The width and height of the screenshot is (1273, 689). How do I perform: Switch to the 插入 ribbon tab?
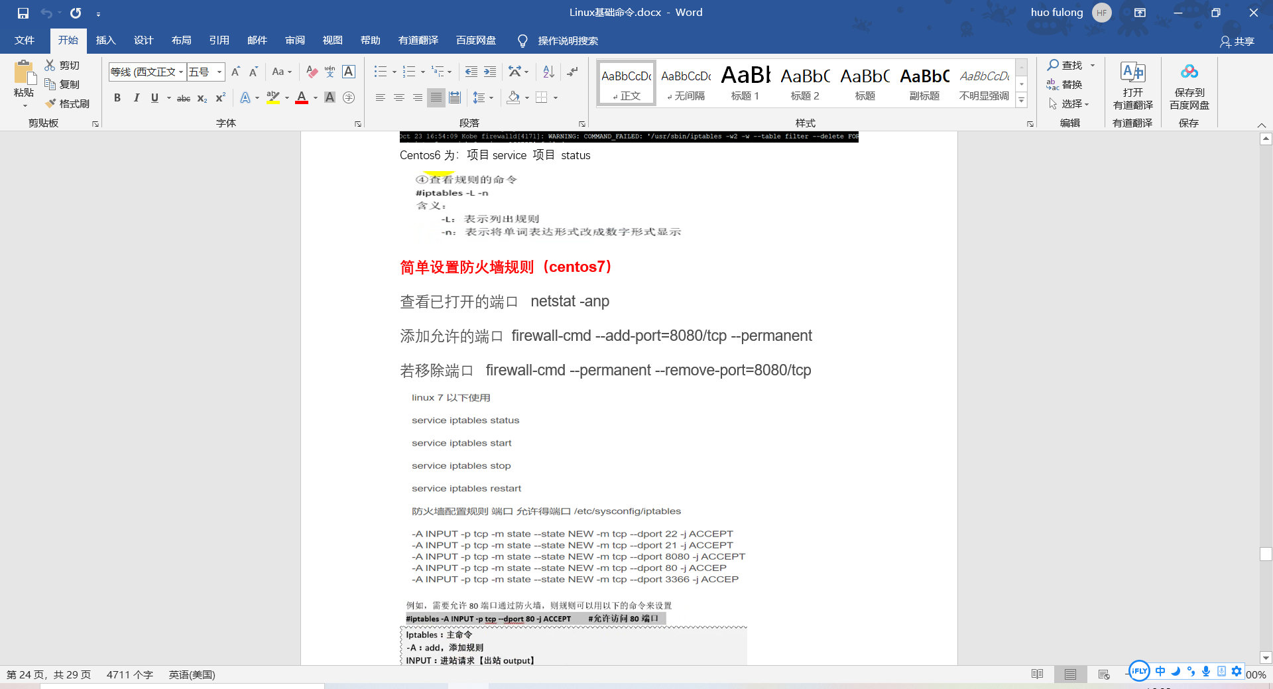[x=105, y=40]
